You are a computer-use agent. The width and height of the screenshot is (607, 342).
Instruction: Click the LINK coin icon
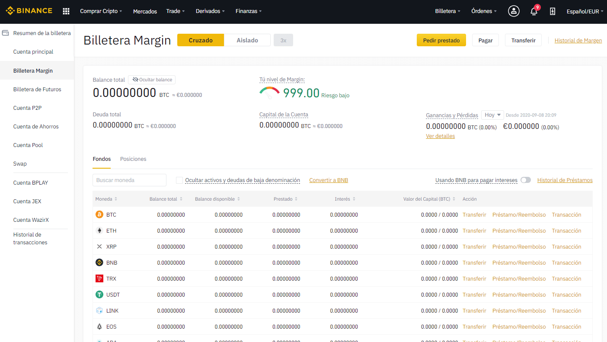coord(99,310)
